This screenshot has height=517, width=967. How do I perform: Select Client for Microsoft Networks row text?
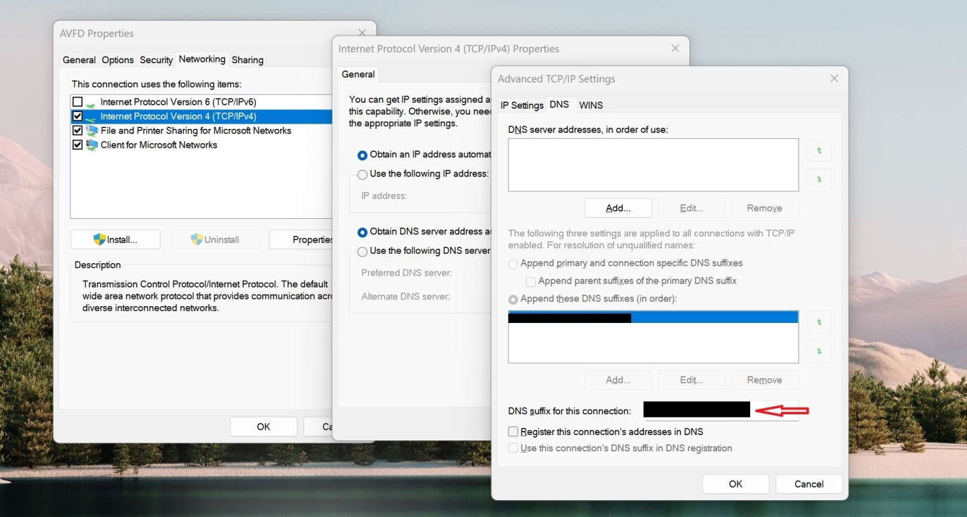click(158, 144)
